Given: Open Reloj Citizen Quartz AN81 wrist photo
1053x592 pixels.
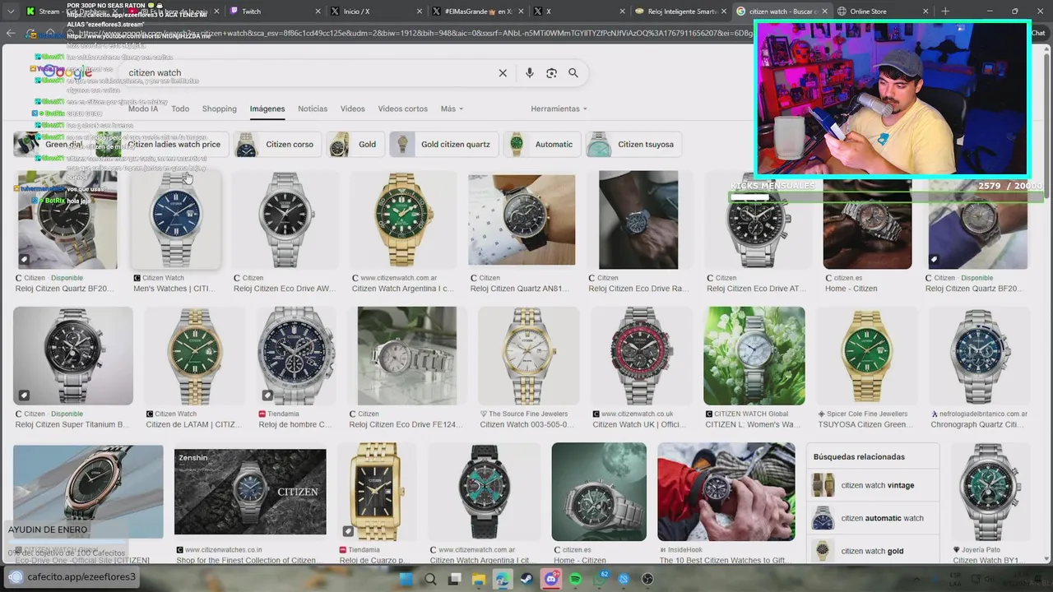Looking at the screenshot, I should click(x=522, y=220).
